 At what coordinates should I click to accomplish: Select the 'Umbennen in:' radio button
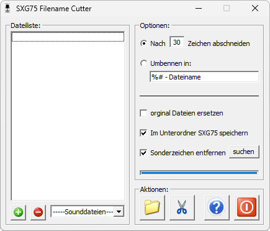point(144,63)
